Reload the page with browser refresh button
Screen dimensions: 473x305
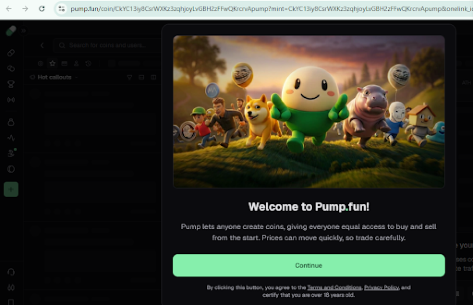point(42,9)
